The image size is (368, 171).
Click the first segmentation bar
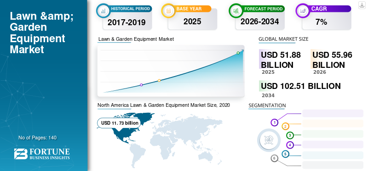[x=333, y=113]
